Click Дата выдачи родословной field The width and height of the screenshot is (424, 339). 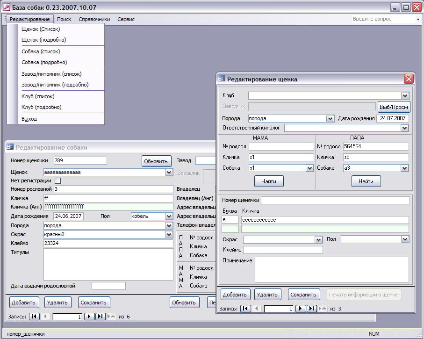pos(108,286)
